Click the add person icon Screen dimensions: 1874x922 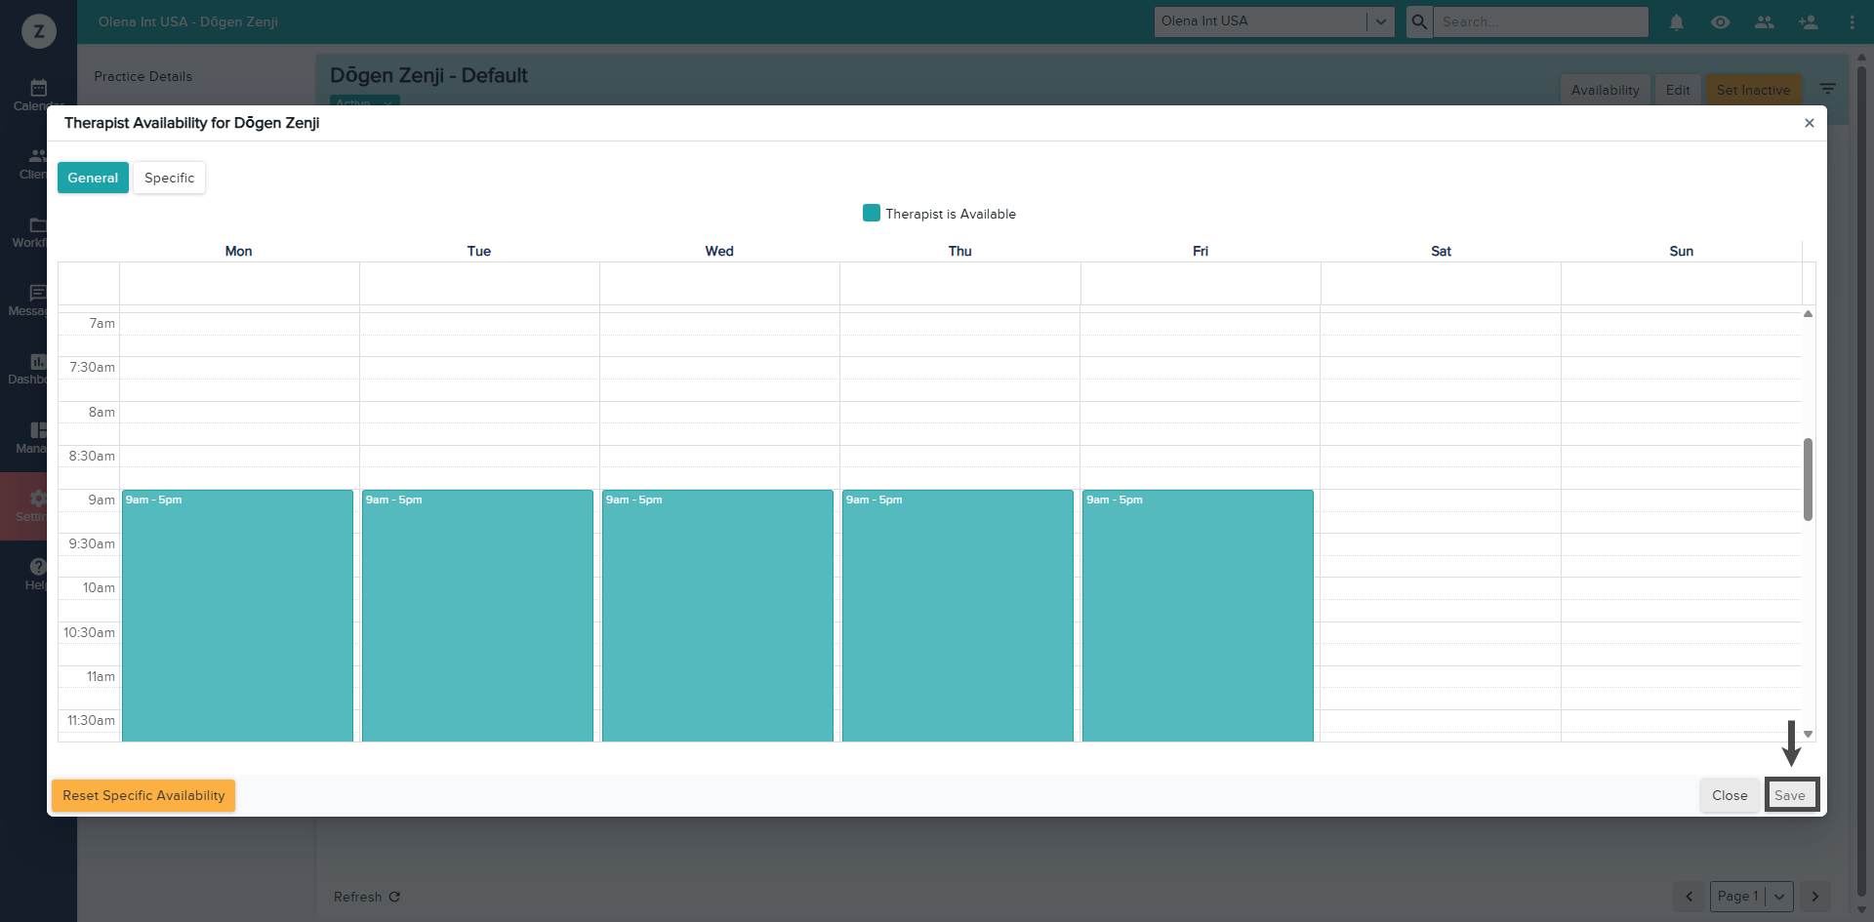click(1808, 21)
